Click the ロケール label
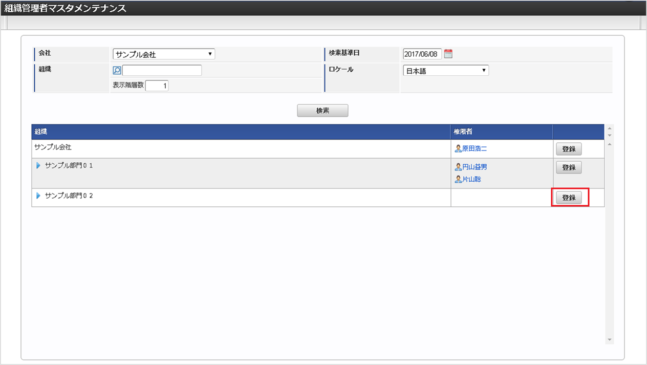This screenshot has height=365, width=647. coord(341,69)
